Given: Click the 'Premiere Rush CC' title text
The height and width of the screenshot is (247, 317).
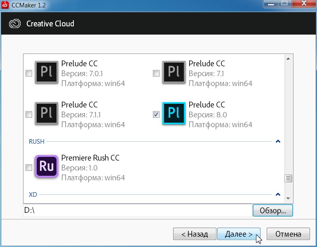Looking at the screenshot, I should (90, 158).
